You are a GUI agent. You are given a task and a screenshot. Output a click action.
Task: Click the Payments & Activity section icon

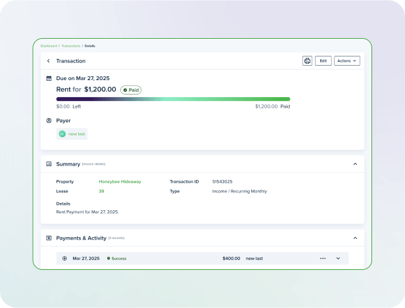pyautogui.click(x=49, y=238)
